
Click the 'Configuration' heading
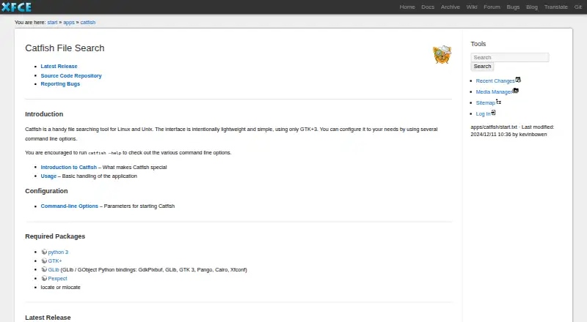pos(46,191)
